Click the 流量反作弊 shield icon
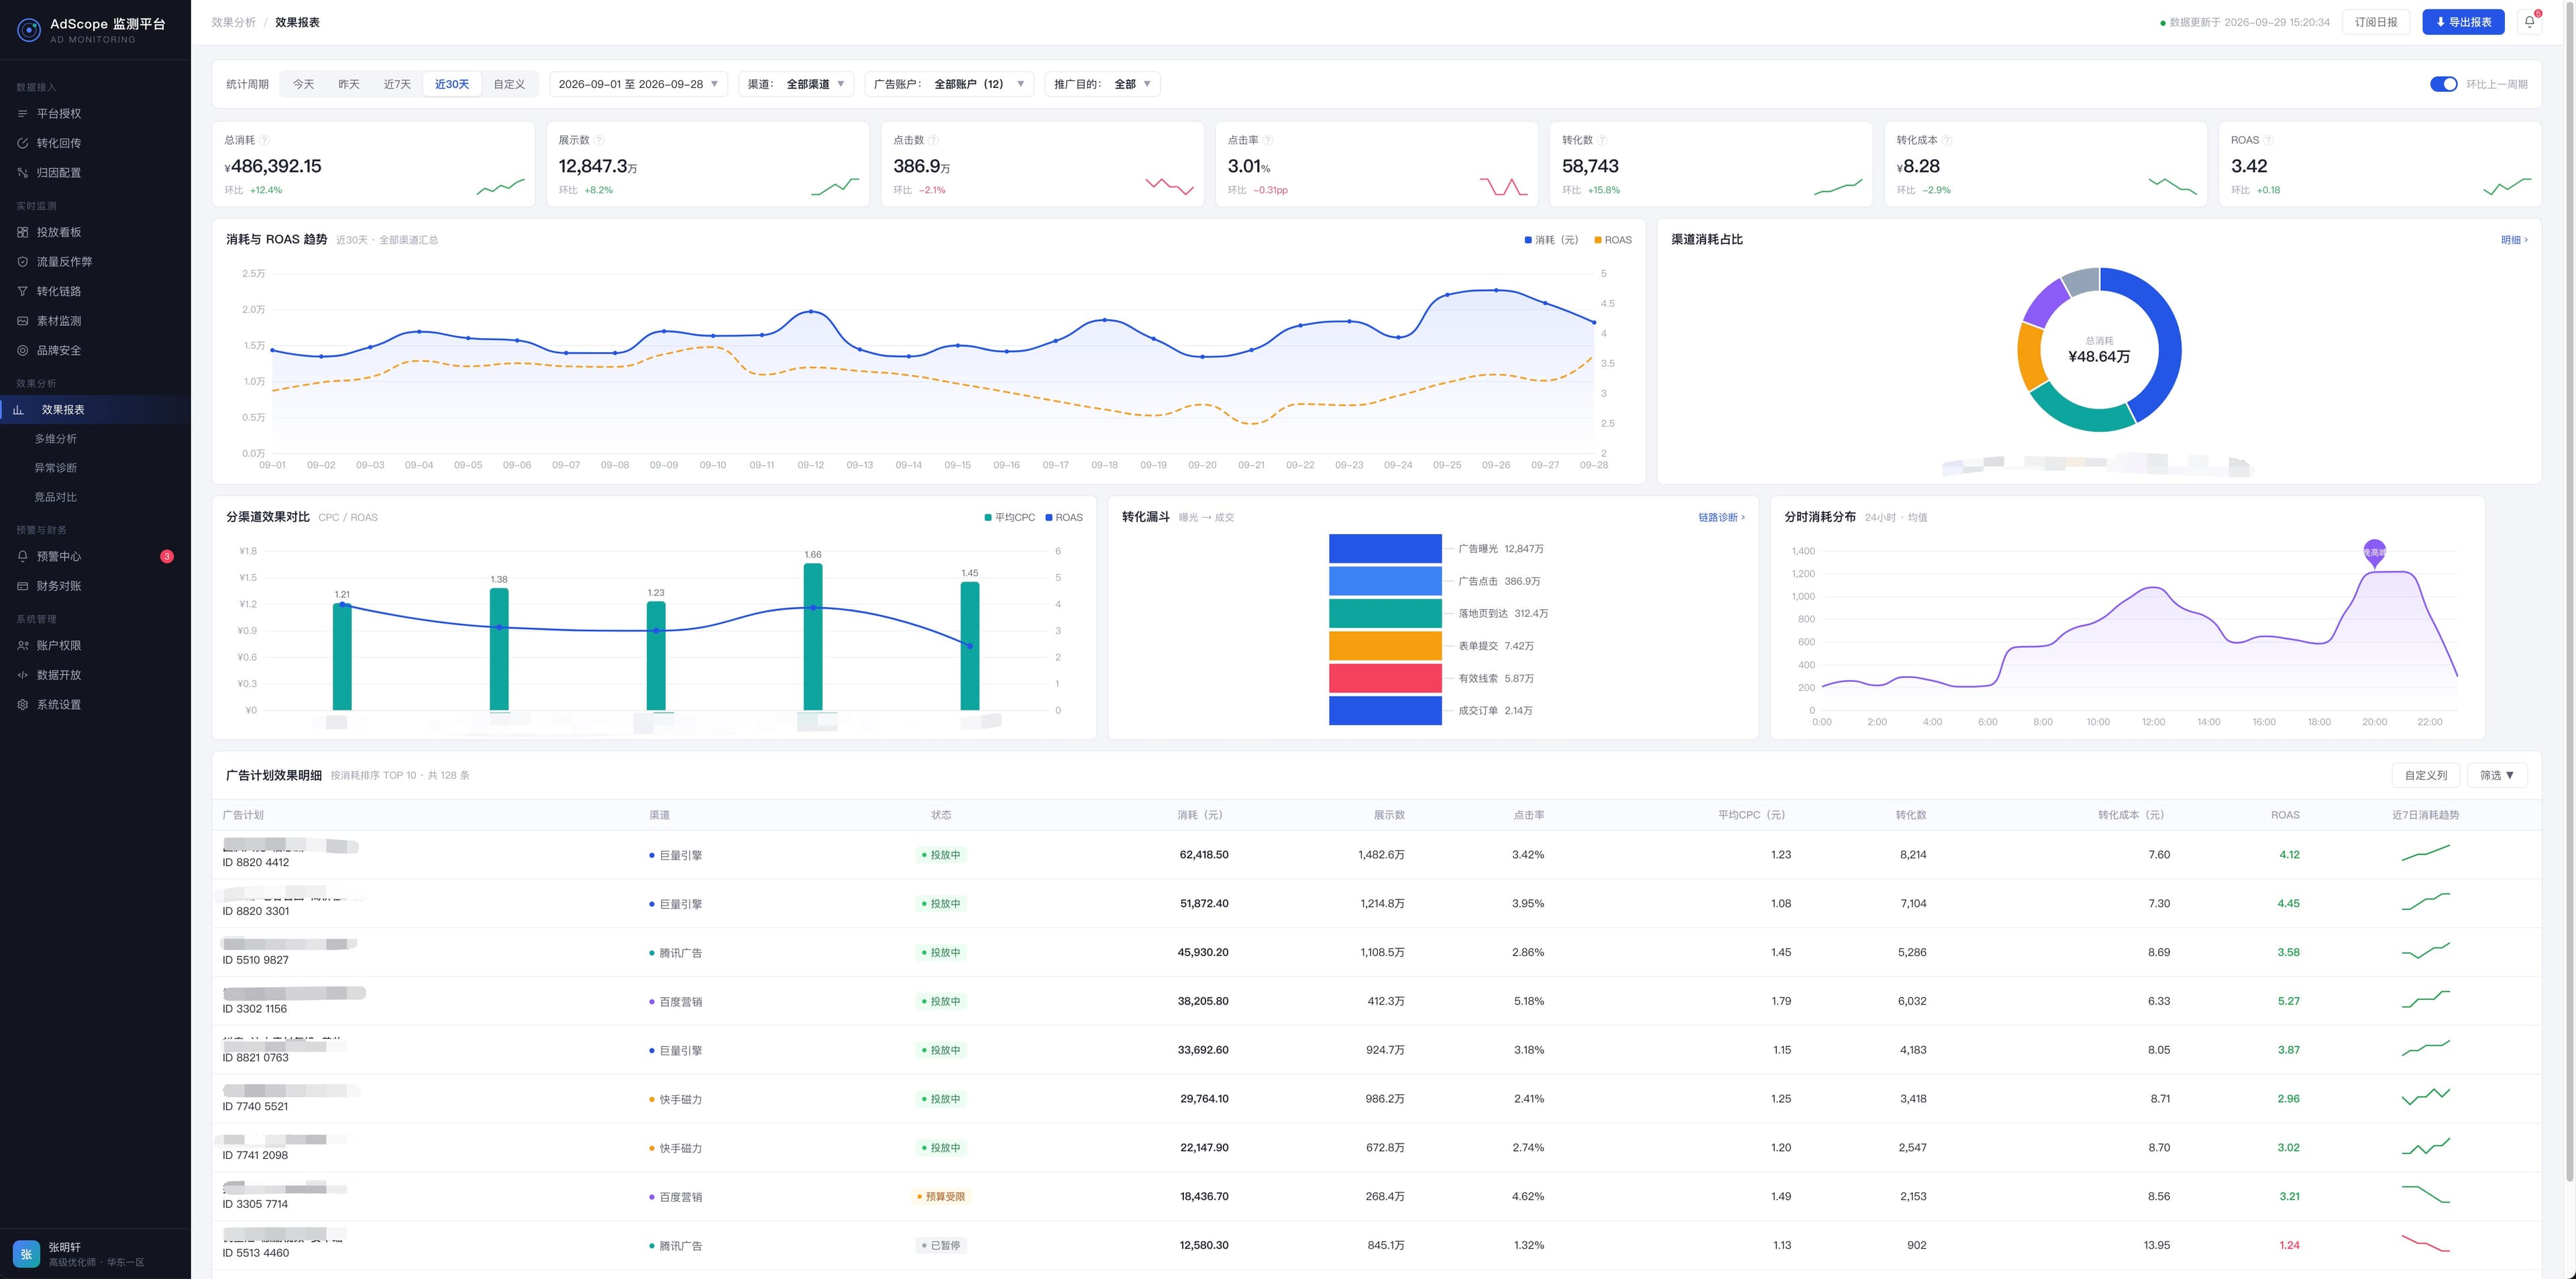This screenshot has width=2576, height=1279. click(x=23, y=262)
